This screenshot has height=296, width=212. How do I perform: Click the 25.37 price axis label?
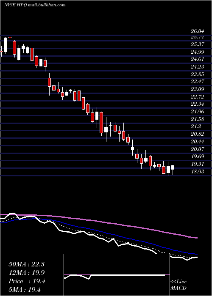click(198, 44)
